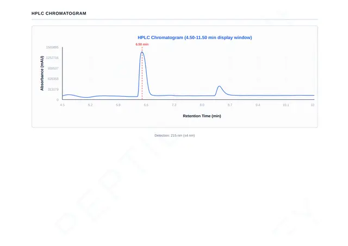Click the 5.2 x-axis tick label
Screen dimensions: 348x246
pyautogui.click(x=90, y=105)
